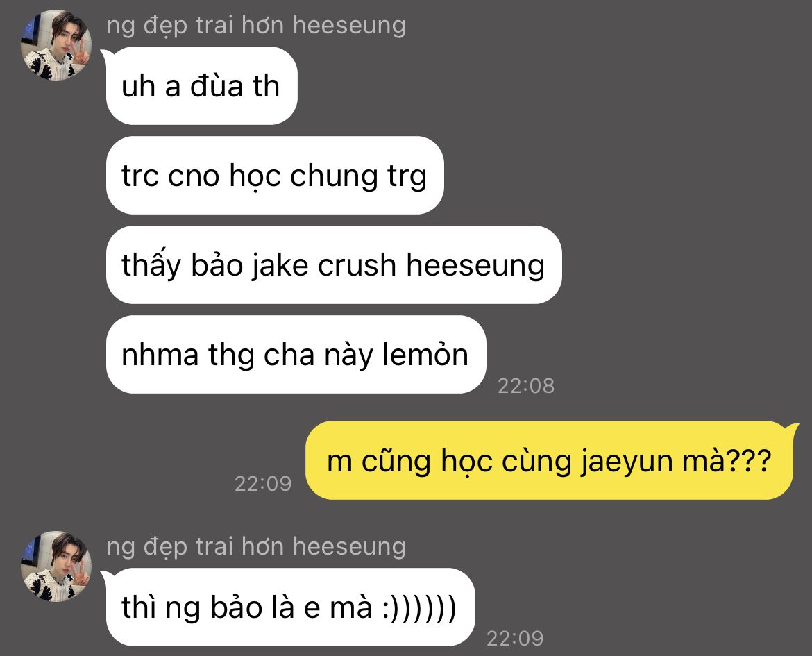Open the top sender's profile avatar

(x=56, y=45)
